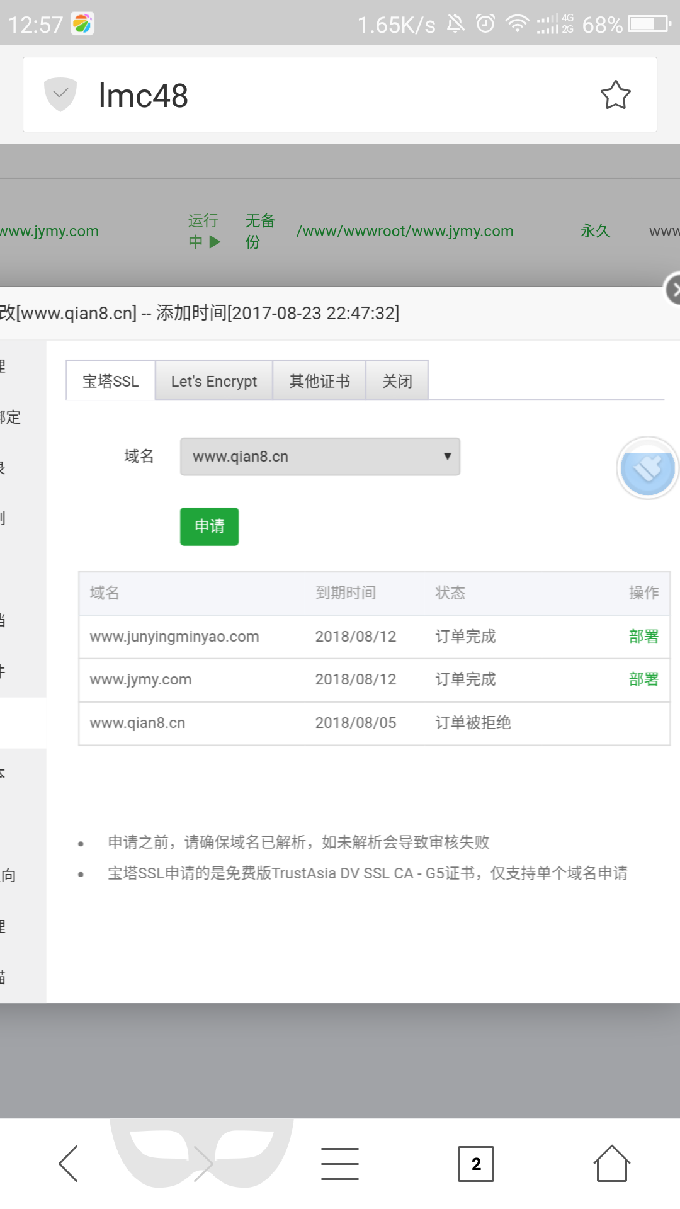Open the domain dropdown showing www.qian8.cn
Image resolution: width=680 pixels, height=1209 pixels.
click(320, 457)
